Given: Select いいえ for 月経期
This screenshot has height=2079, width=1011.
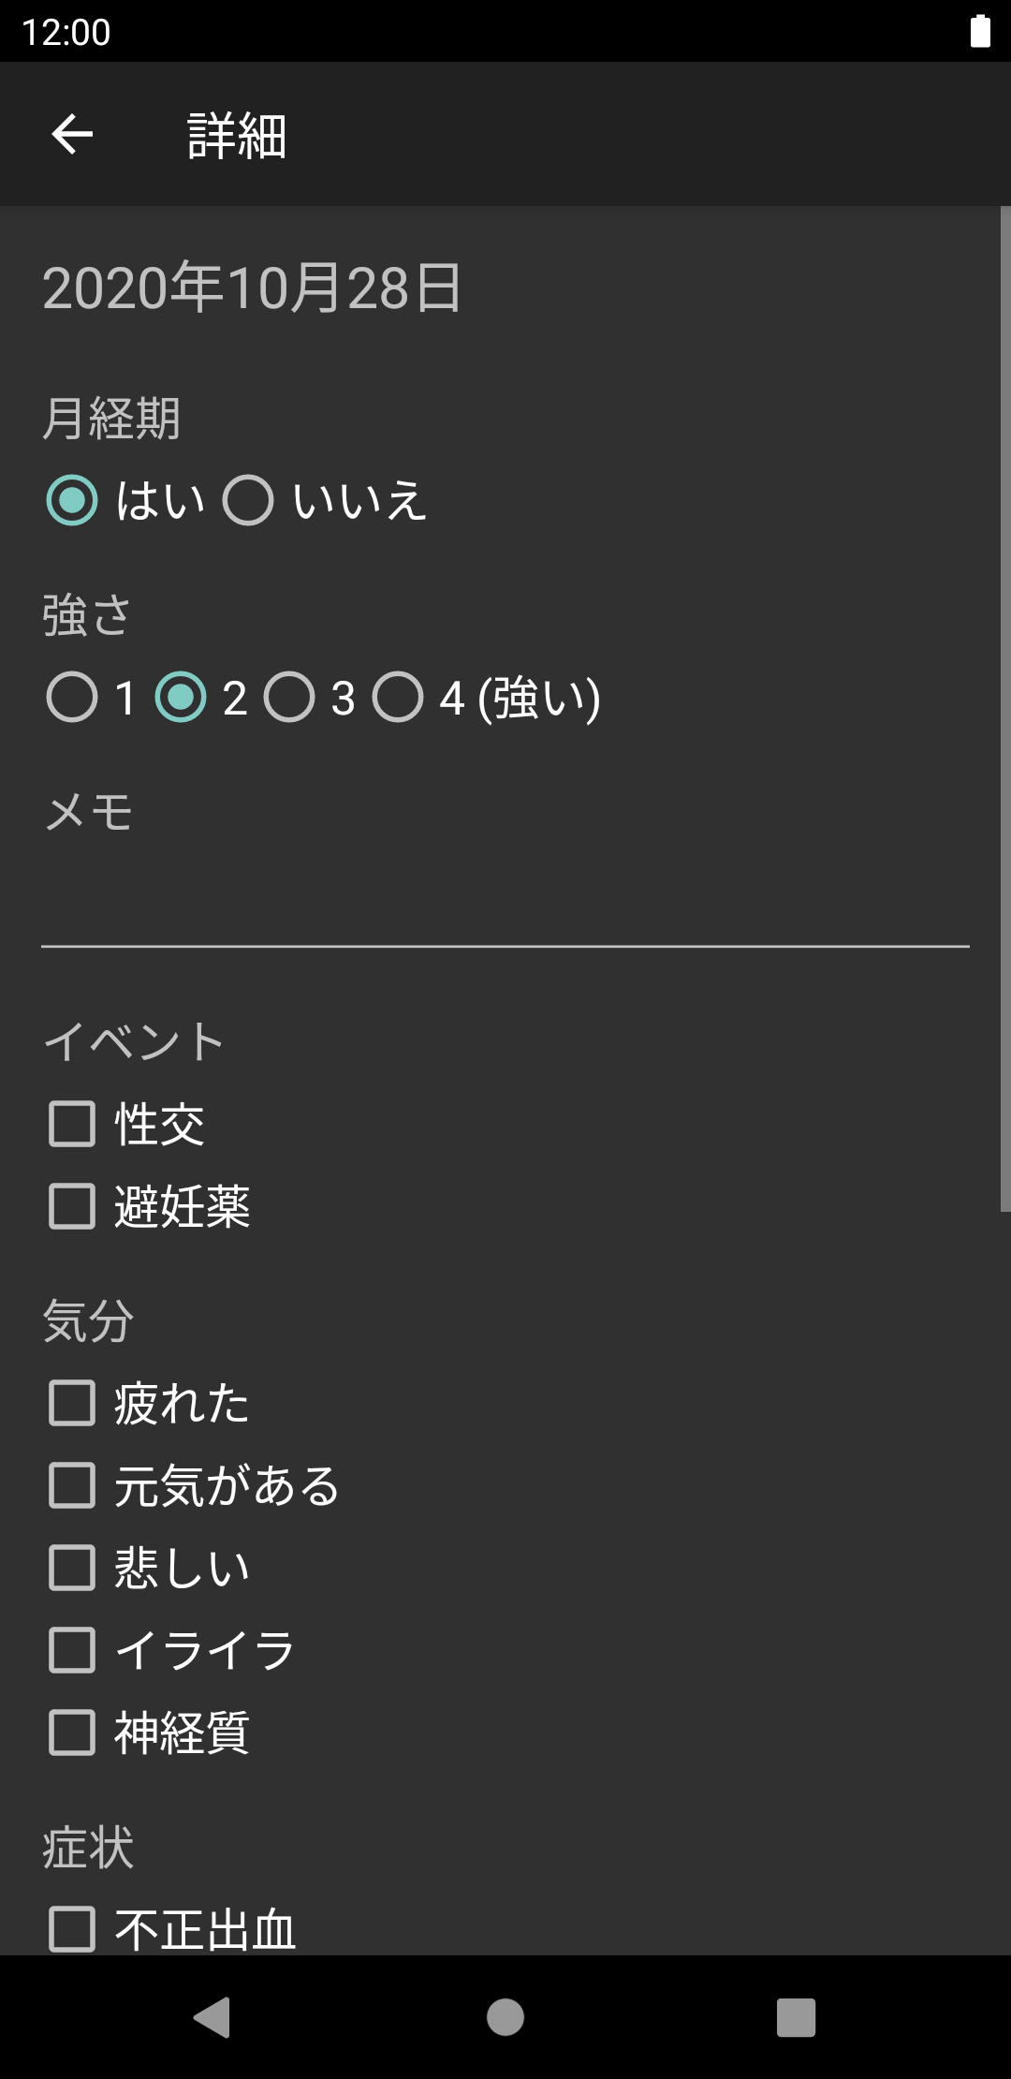Looking at the screenshot, I should tap(248, 500).
